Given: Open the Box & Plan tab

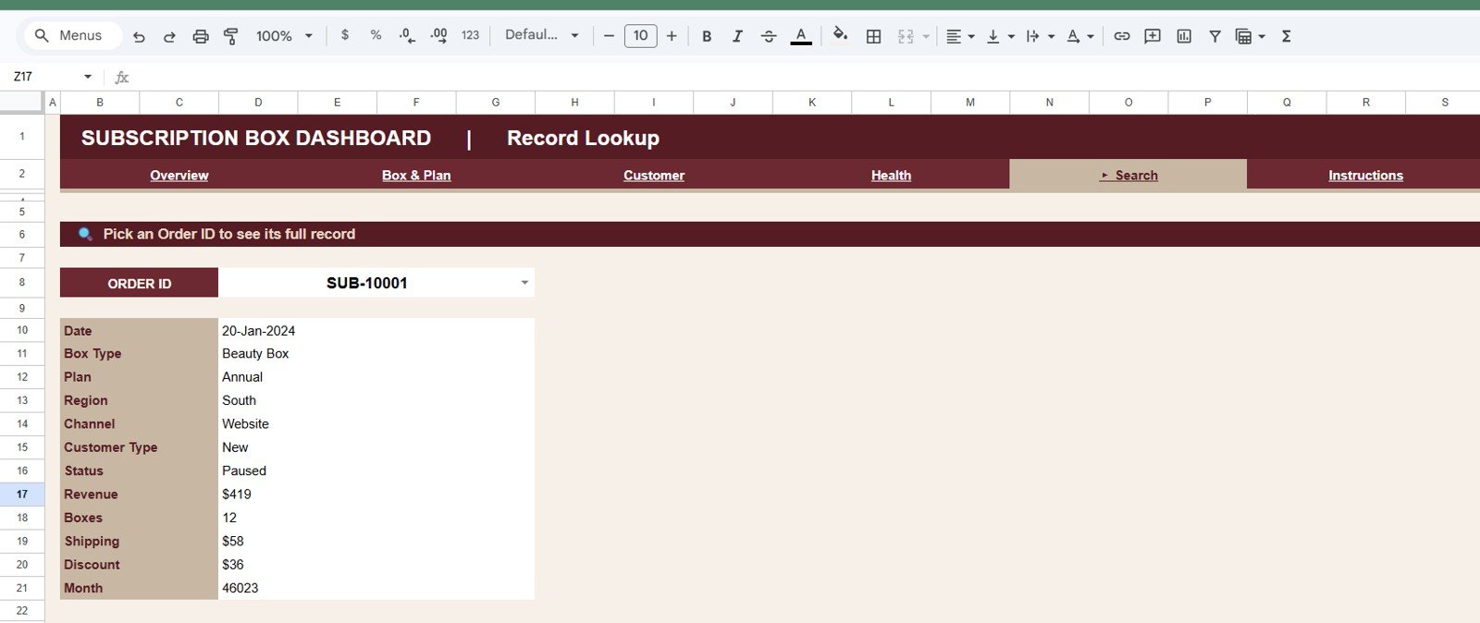Looking at the screenshot, I should coord(416,175).
